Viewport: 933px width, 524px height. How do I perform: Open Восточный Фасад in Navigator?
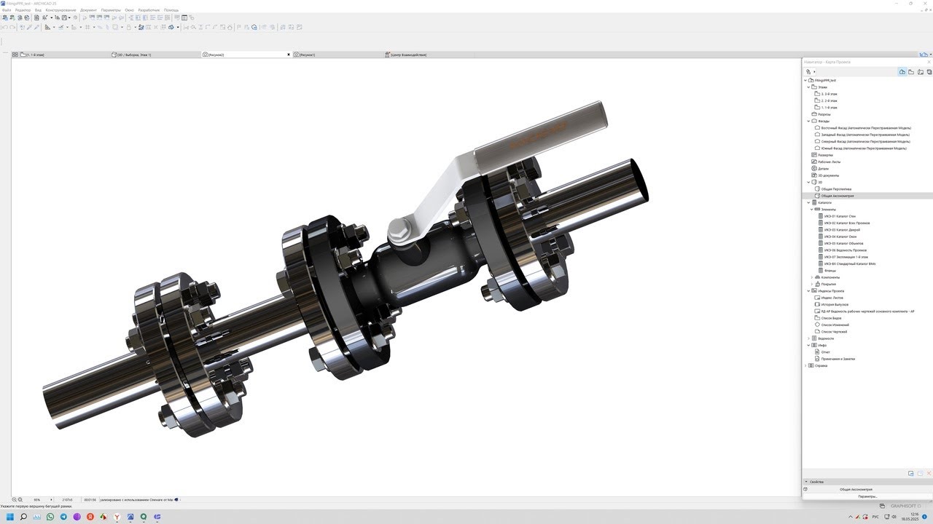pos(864,128)
